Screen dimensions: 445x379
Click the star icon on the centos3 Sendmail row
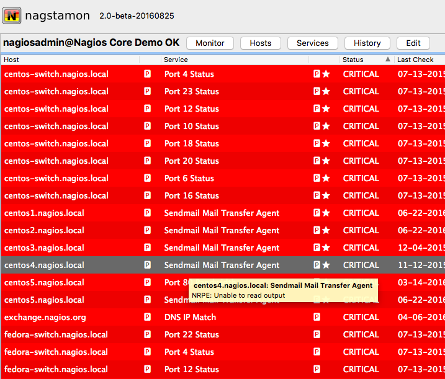[326, 247]
